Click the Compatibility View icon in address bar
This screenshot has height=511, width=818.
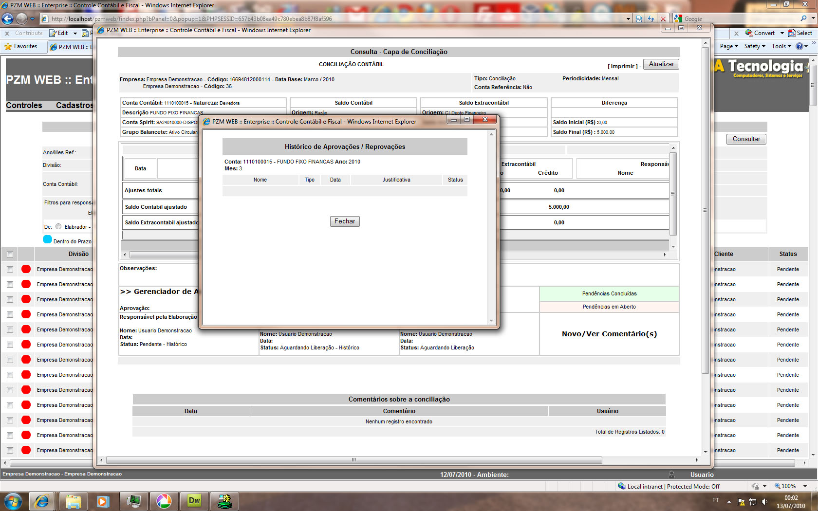[x=639, y=18]
